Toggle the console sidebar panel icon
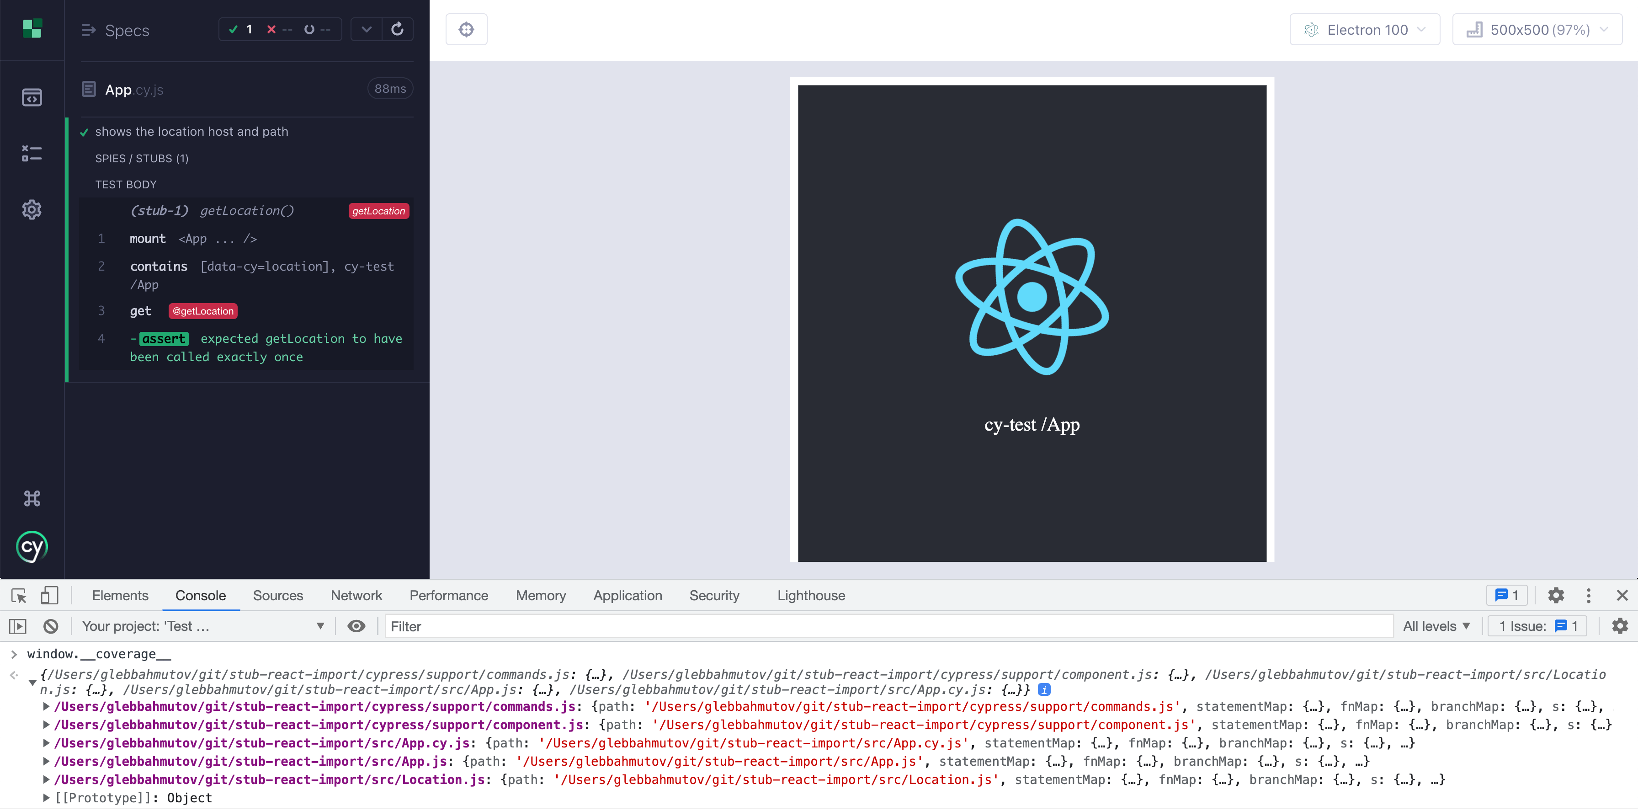The image size is (1638, 811). (18, 626)
